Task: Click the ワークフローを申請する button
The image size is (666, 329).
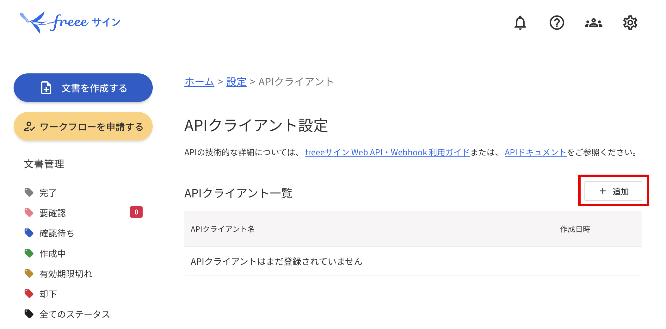Action: point(83,126)
